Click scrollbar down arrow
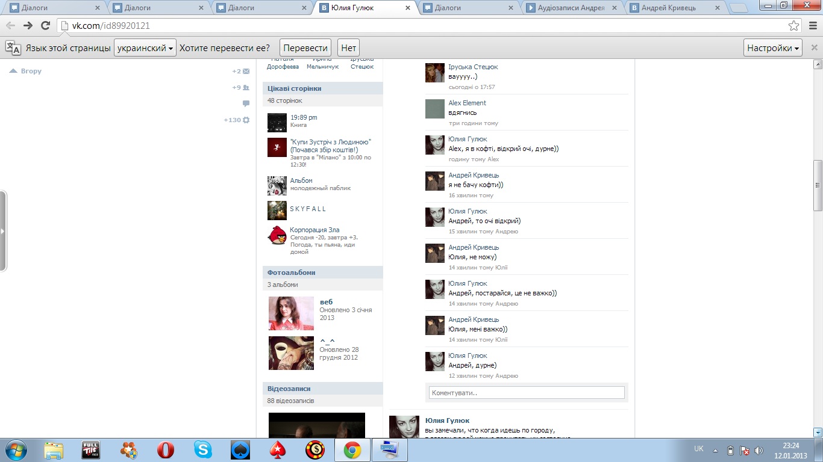 click(x=818, y=433)
